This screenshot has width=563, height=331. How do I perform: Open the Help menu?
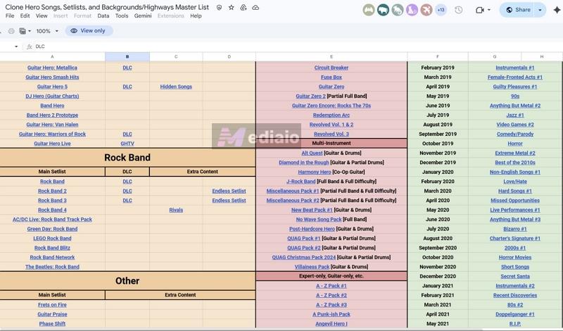(x=196, y=15)
